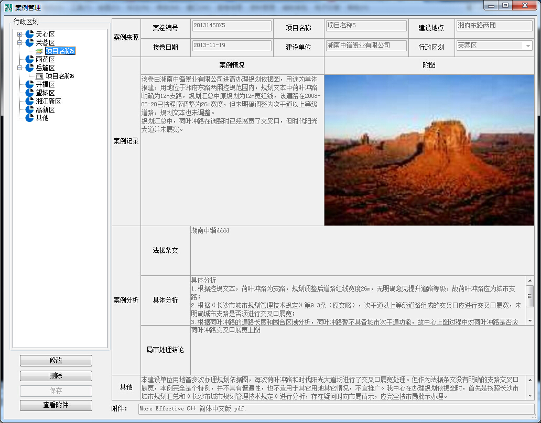Image resolution: width=541 pixels, height=423 pixels.
Task: Click the 其他 district pie icon
Action: [x=30, y=118]
